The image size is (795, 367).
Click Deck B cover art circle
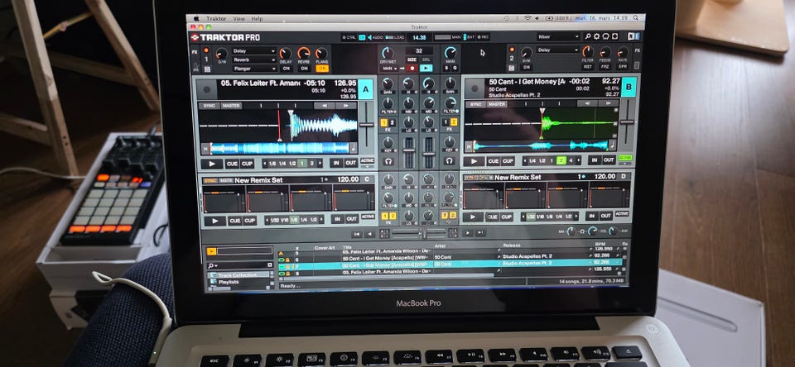pos(475,88)
